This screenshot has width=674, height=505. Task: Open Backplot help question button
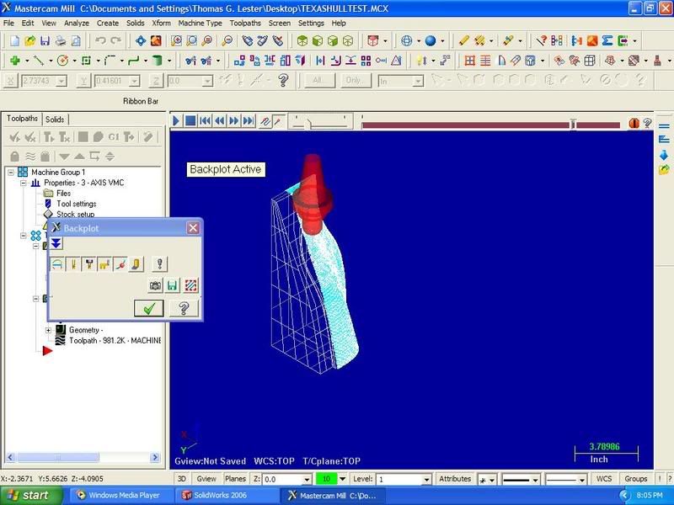(x=184, y=308)
